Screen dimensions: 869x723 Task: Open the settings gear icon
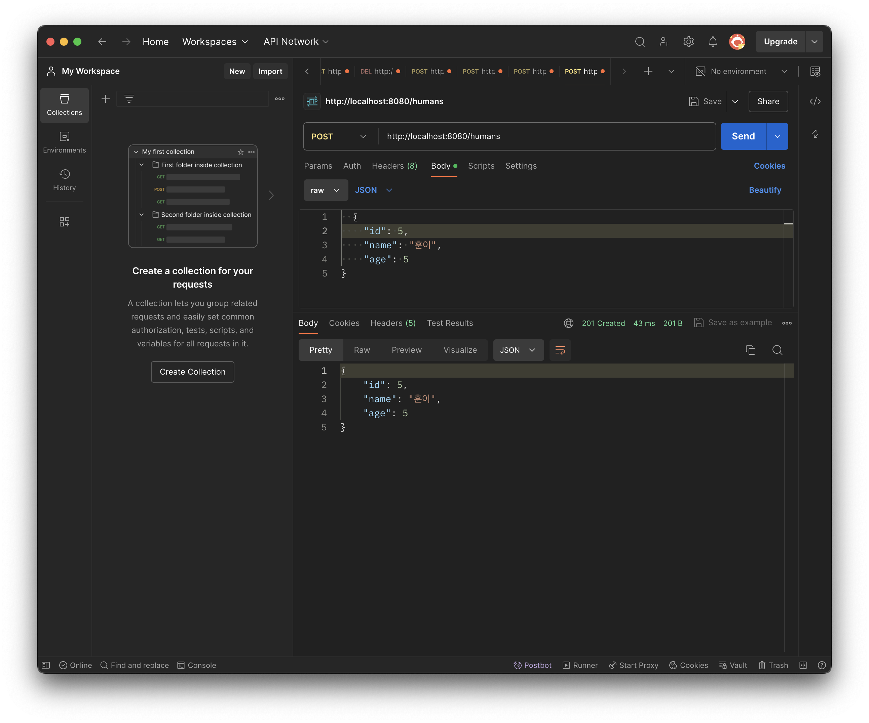pyautogui.click(x=689, y=42)
